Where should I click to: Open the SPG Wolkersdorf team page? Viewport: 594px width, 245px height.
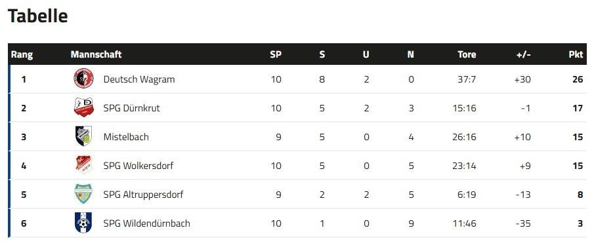pyautogui.click(x=138, y=166)
